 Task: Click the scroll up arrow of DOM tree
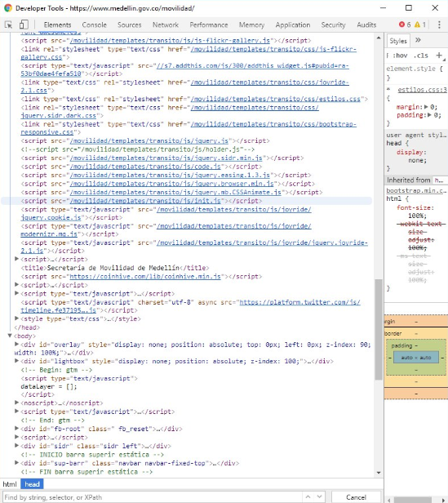click(x=379, y=38)
